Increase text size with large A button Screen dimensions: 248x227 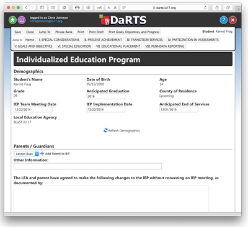[x=115, y=7]
